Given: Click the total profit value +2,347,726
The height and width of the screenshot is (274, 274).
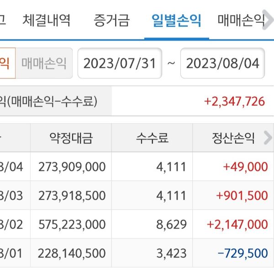Looking at the screenshot, I should coord(235,101).
